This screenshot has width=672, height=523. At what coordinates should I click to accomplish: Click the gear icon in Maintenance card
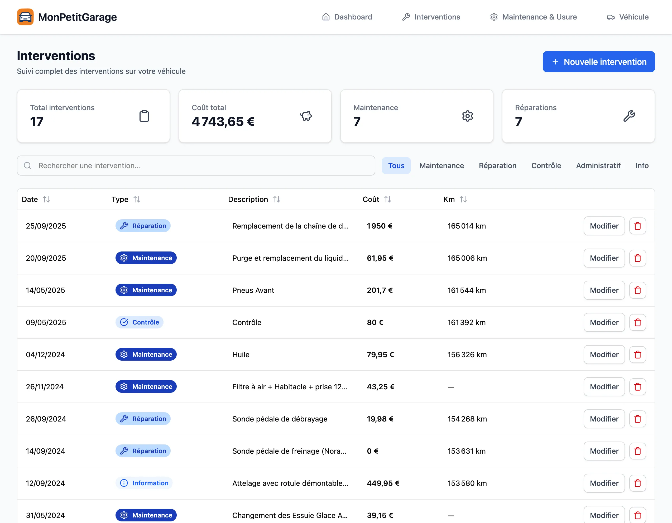pyautogui.click(x=467, y=116)
